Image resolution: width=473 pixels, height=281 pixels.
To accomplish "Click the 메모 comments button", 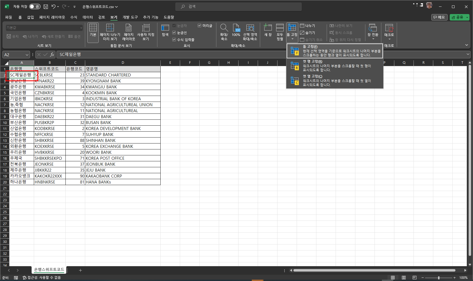I will [439, 17].
